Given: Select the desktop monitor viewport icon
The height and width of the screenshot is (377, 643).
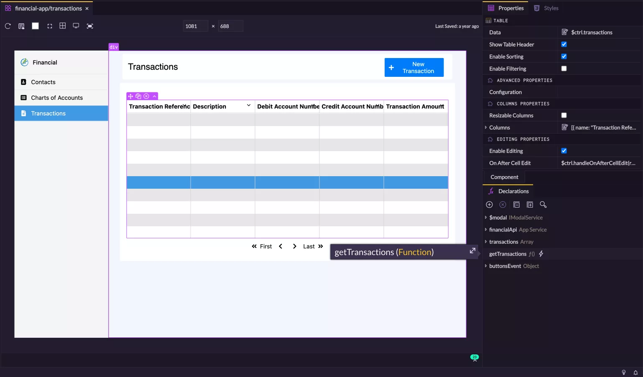Looking at the screenshot, I should (x=76, y=26).
